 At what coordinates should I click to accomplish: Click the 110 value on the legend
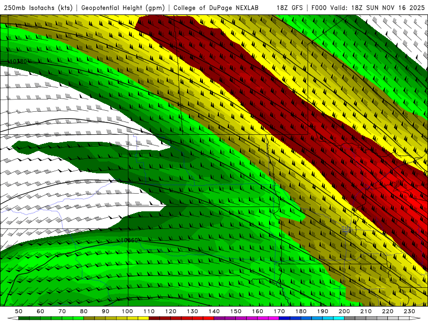[149, 311]
